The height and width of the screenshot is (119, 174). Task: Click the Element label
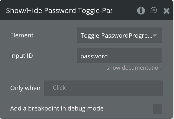pos(22,35)
